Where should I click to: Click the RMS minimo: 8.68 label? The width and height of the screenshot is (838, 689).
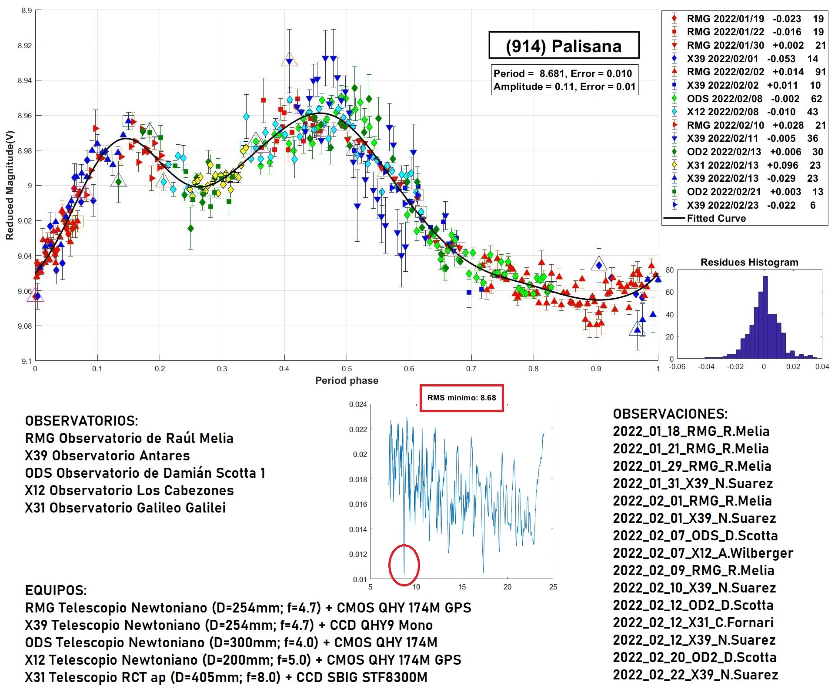pos(461,398)
